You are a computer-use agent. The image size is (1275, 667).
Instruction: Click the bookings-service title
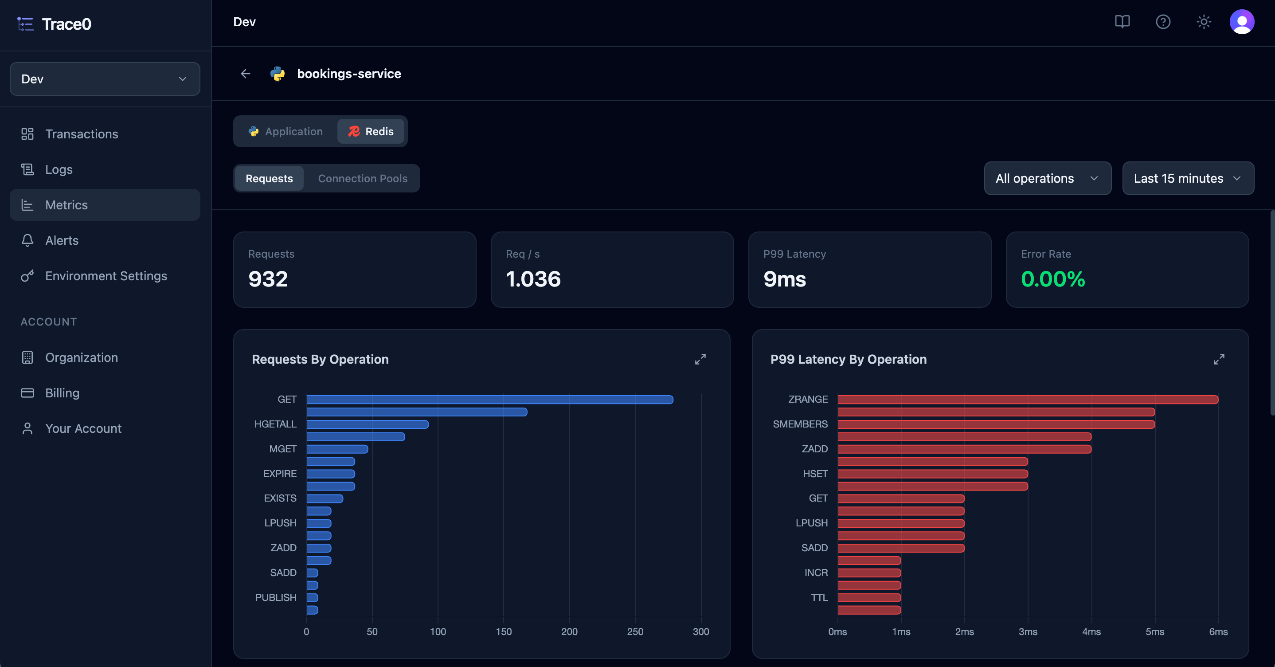pos(349,74)
